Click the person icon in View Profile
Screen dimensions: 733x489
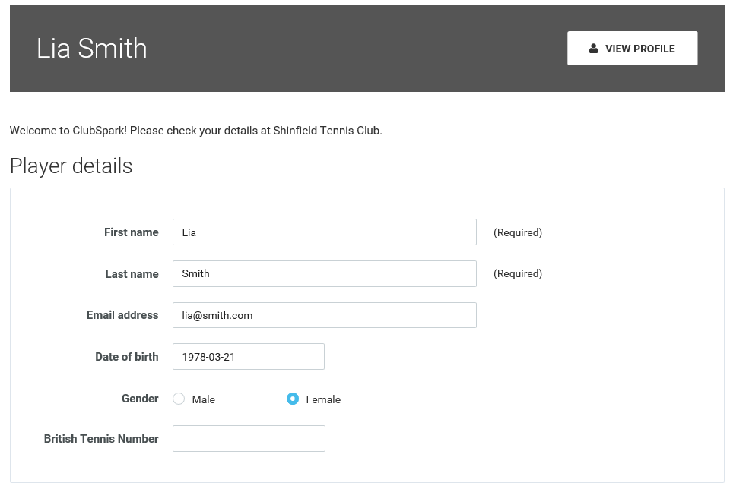pos(593,49)
